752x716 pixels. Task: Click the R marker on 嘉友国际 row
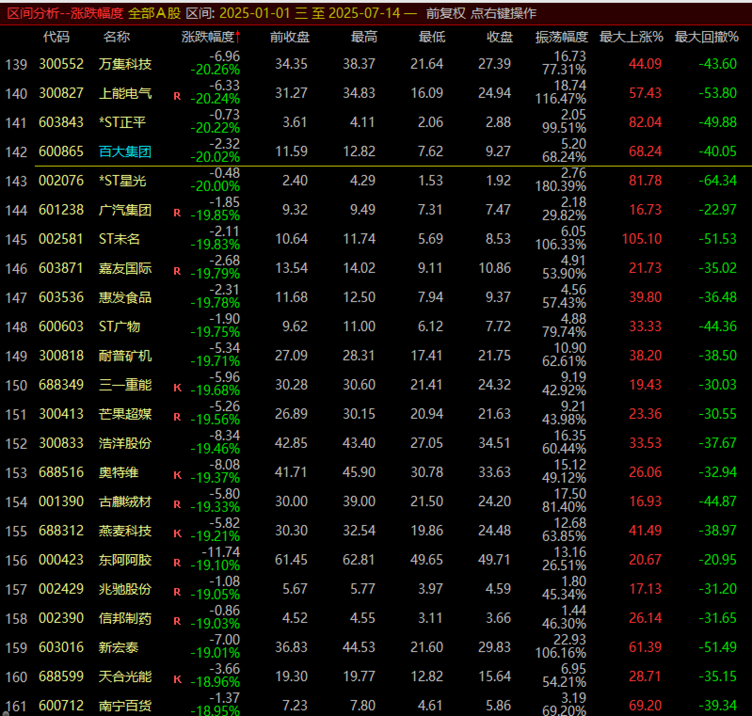177,271
